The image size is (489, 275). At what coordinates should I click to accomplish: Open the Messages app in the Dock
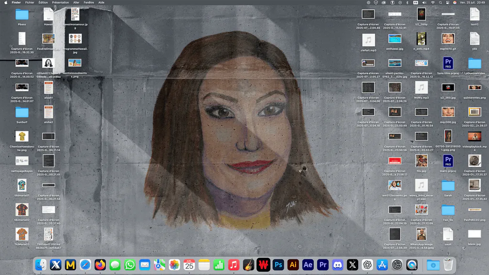115,265
